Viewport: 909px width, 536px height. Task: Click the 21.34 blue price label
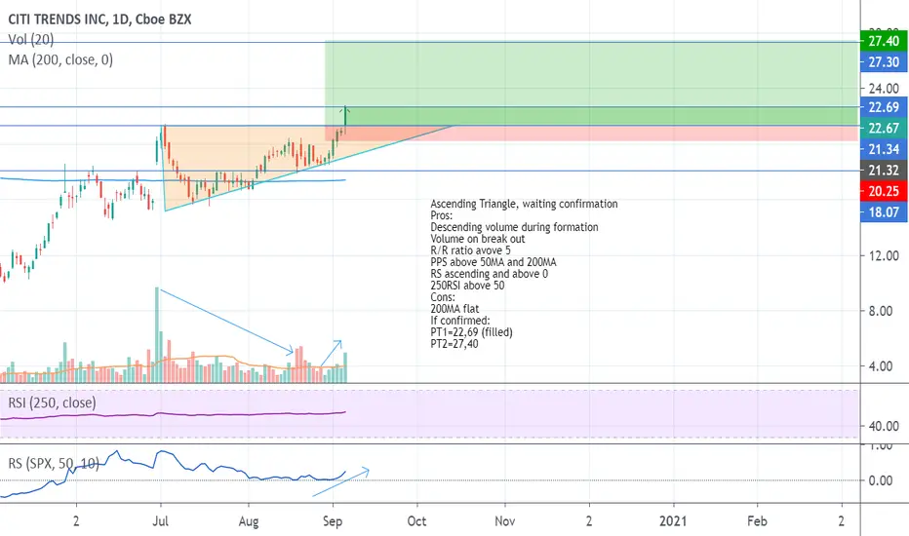[884, 149]
